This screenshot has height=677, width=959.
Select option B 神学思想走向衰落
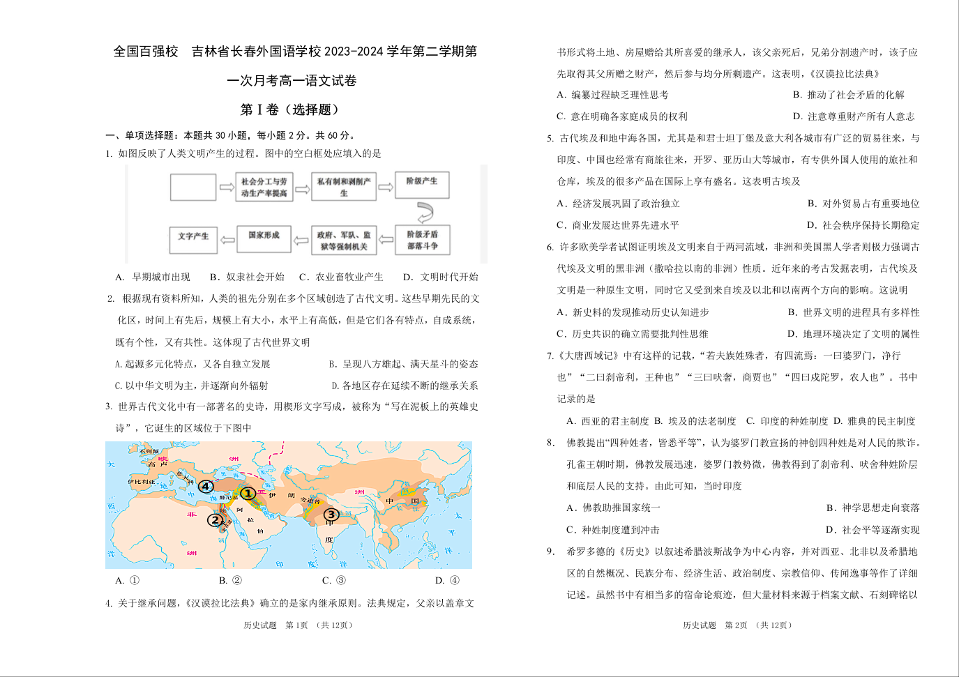pyautogui.click(x=873, y=508)
